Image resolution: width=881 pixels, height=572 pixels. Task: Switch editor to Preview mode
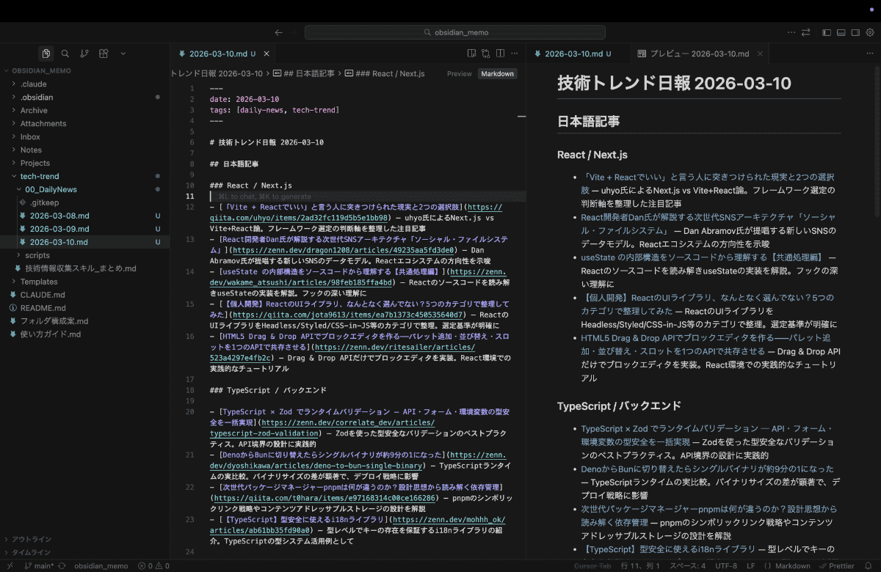[459, 73]
